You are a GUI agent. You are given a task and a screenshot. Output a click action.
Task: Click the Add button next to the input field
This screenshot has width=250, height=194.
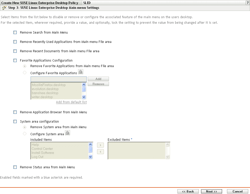(x=98, y=79)
